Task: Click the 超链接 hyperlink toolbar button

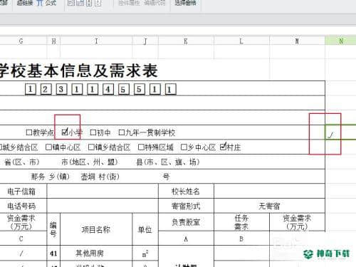Action: click(x=25, y=3)
